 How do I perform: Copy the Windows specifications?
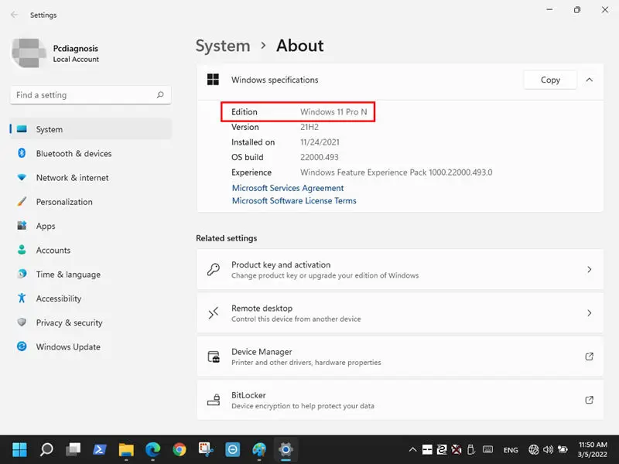(550, 80)
